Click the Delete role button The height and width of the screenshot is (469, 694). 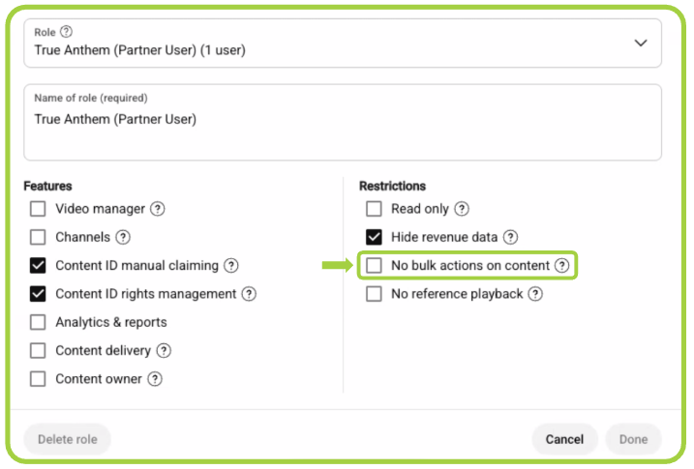tap(67, 439)
